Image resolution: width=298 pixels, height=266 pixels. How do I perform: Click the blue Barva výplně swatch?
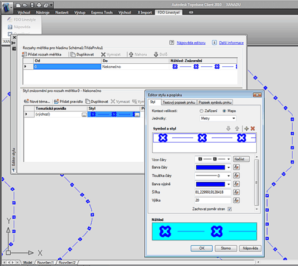(x=210, y=184)
